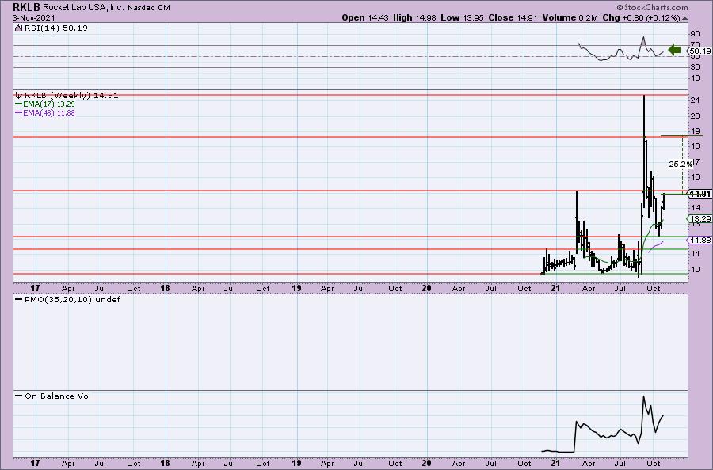Select the RSI(14) 58.19 indicator label

coord(55,28)
